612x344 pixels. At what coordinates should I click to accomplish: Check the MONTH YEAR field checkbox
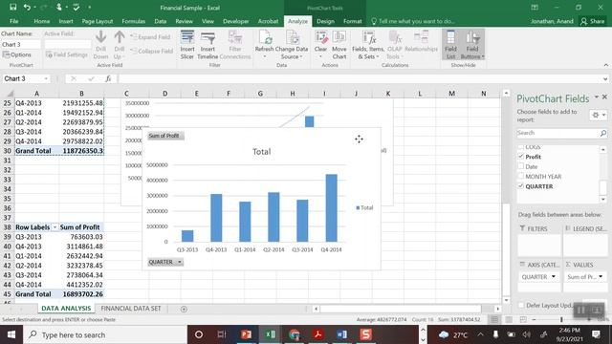pos(520,176)
